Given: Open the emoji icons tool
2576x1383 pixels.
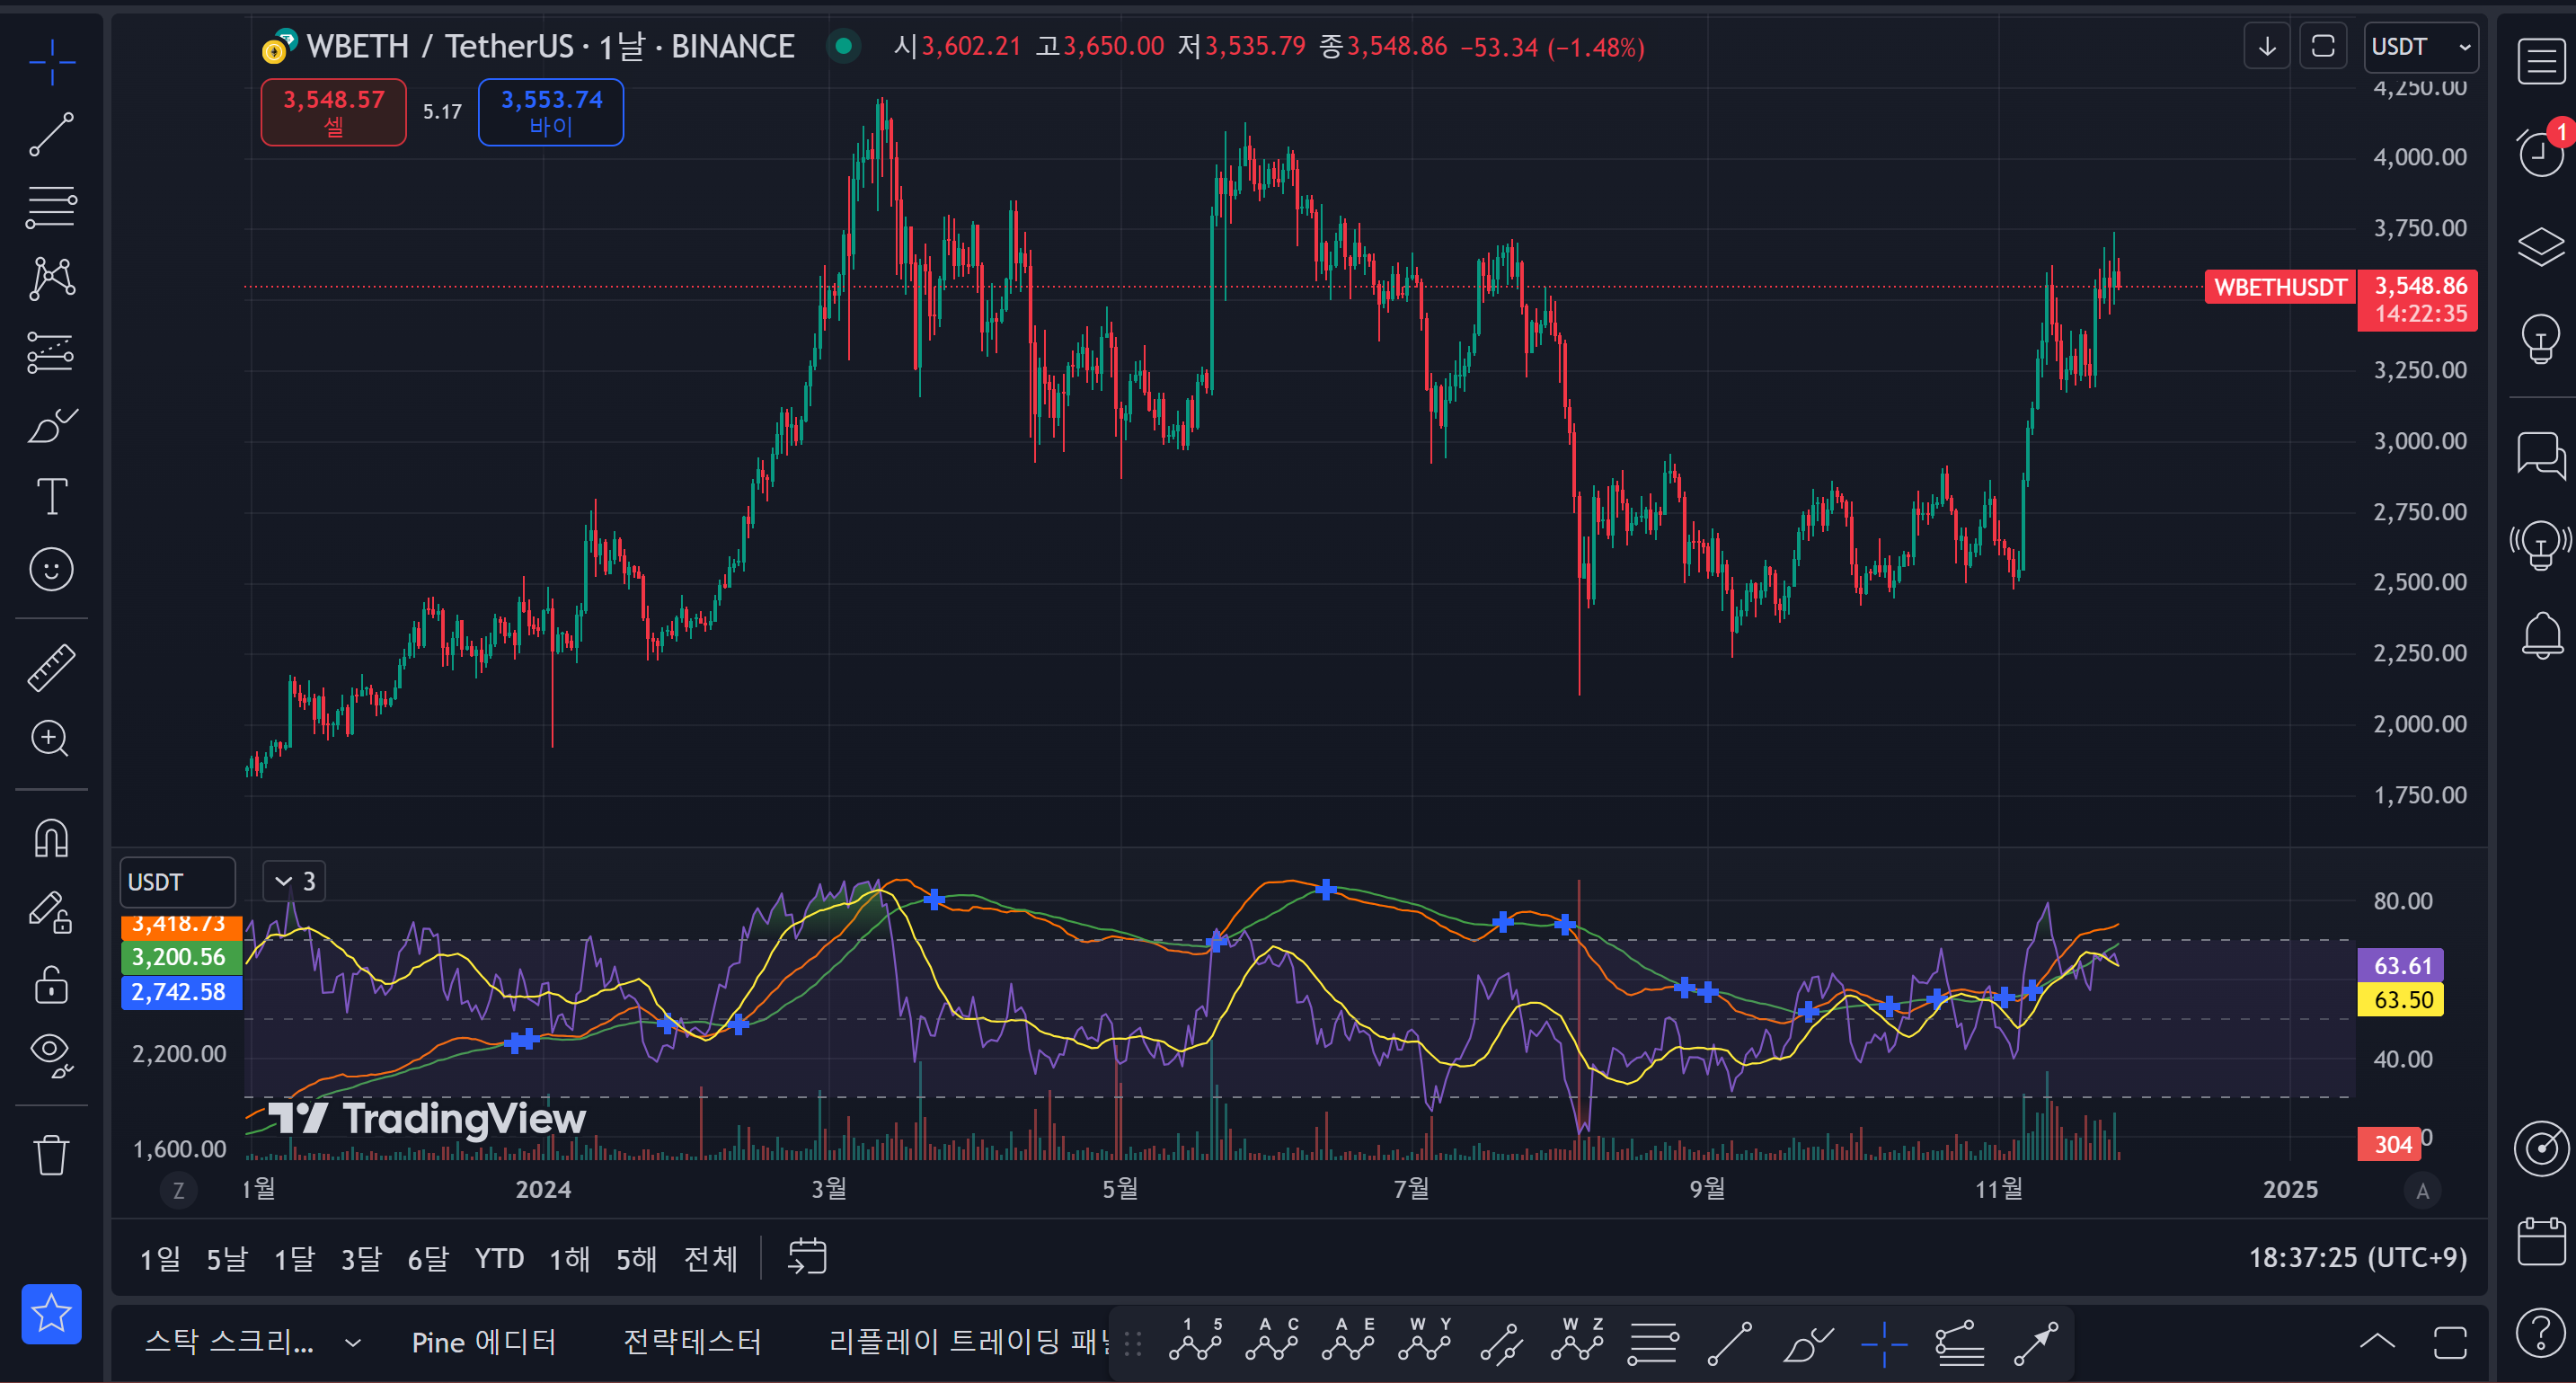Looking at the screenshot, I should 51,570.
